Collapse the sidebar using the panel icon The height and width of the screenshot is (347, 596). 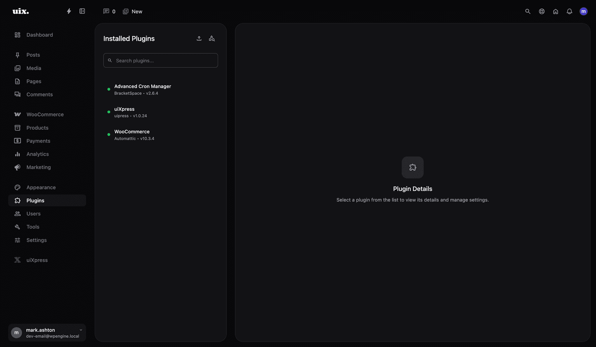82,11
